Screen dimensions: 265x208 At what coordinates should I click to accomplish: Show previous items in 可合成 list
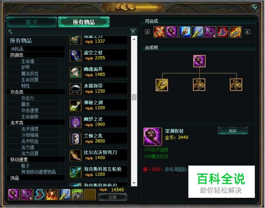[x=147, y=32]
